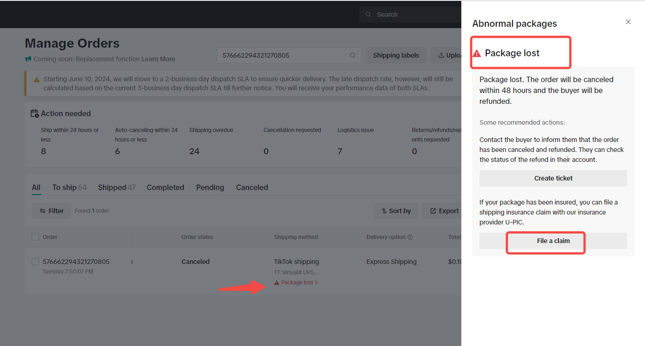Open Shipping labels
The image size is (645, 346).
(396, 55)
